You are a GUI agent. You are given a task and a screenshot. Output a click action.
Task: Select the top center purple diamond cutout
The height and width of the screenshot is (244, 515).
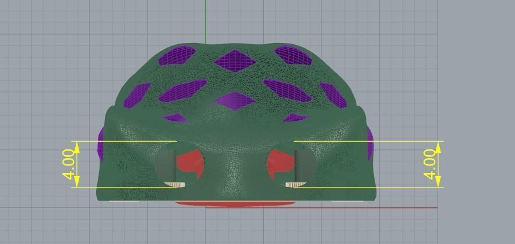point(235,60)
